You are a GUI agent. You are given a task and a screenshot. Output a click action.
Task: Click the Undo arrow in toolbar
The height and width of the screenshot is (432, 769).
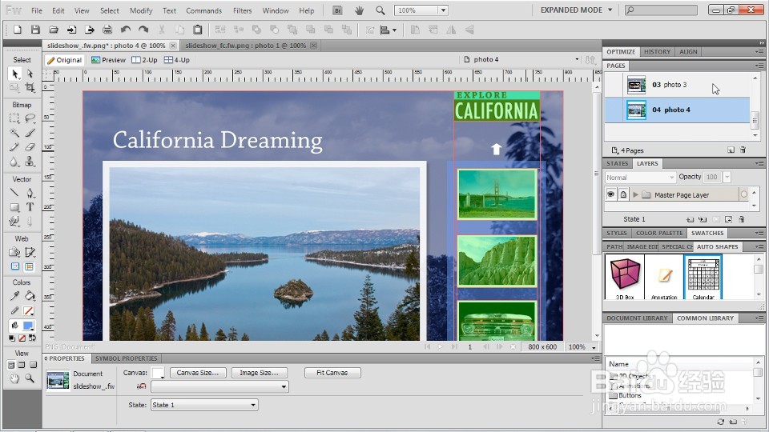pos(125,30)
